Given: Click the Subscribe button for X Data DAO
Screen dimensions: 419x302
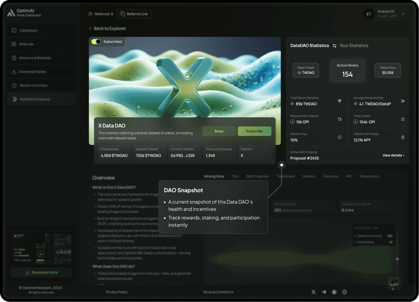Looking at the screenshot, I should [254, 131].
